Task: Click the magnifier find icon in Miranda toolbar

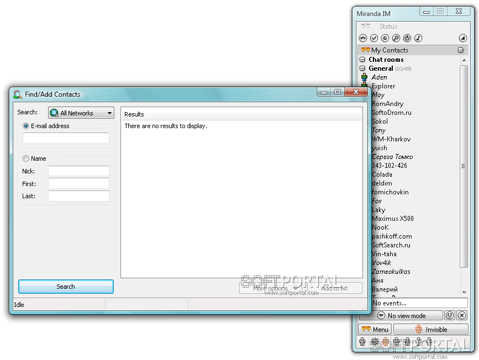Action: pyautogui.click(x=396, y=38)
